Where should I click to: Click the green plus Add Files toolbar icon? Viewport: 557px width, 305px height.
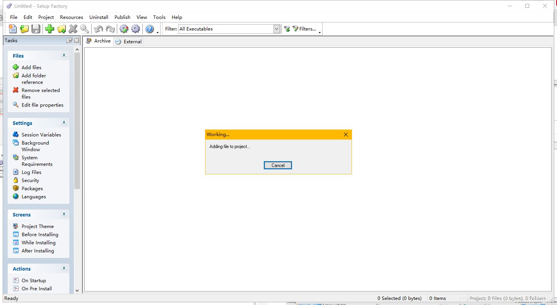point(50,29)
